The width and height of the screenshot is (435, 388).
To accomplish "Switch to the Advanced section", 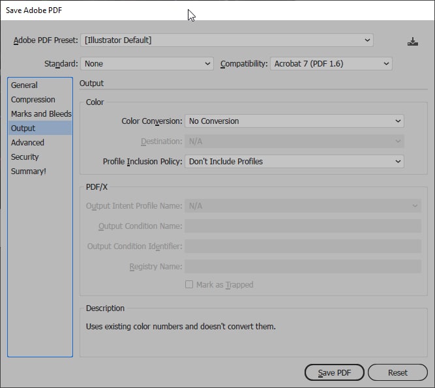I will 40,143.
